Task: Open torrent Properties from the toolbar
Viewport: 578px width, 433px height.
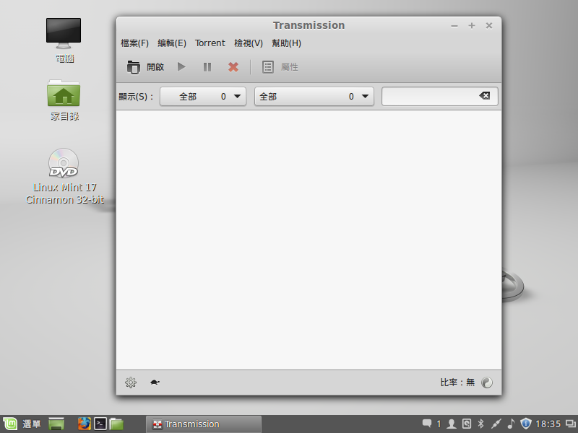Action: pos(280,67)
